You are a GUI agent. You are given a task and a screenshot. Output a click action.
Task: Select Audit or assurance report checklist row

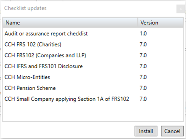[93, 34]
